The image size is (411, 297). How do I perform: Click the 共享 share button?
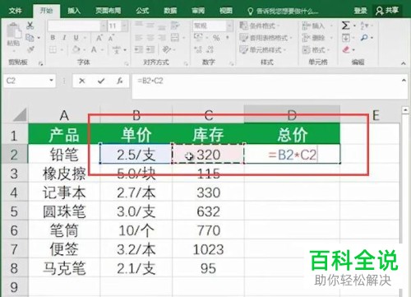[387, 11]
